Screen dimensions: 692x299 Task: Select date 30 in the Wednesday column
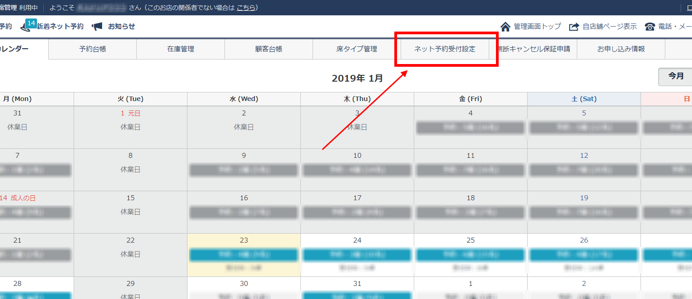[244, 284]
